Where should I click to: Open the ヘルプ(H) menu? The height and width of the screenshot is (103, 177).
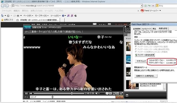coord(59,11)
